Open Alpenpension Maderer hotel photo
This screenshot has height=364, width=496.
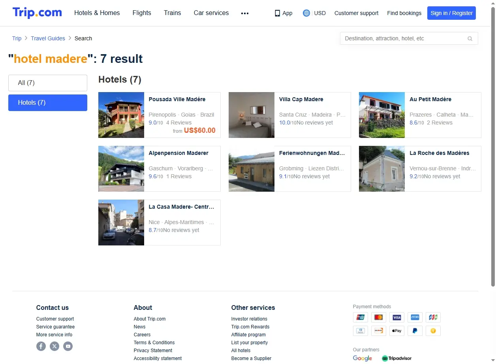point(121,169)
